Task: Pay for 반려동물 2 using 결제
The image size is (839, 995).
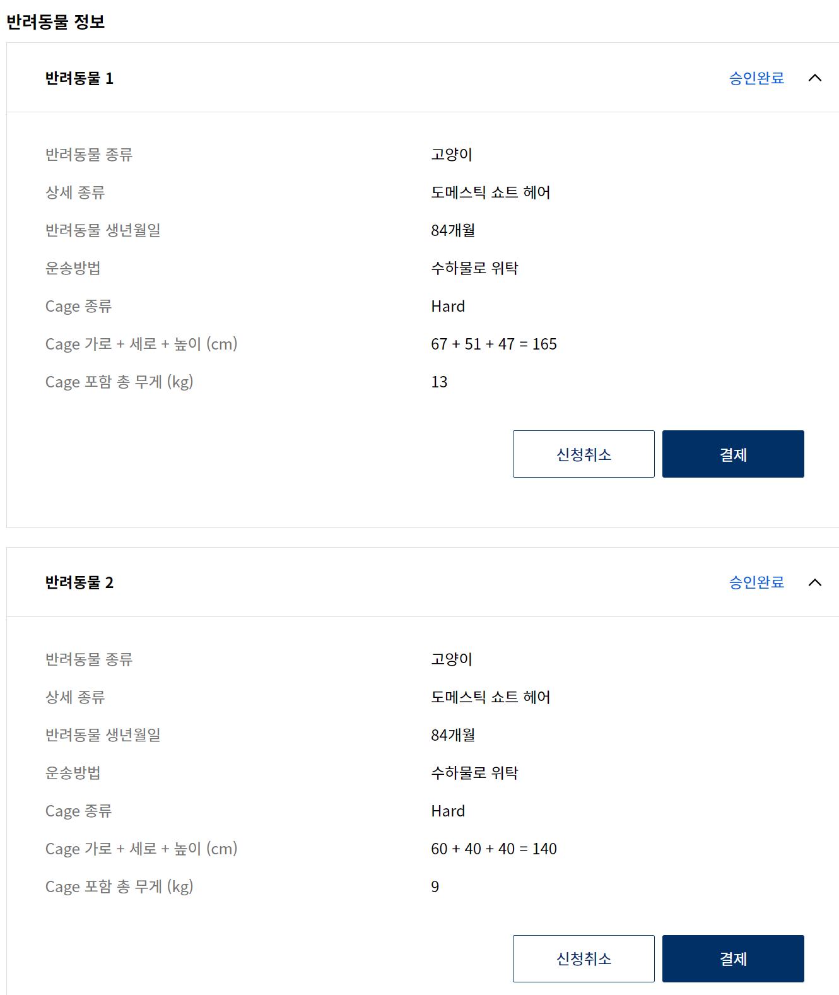Action: tap(733, 958)
